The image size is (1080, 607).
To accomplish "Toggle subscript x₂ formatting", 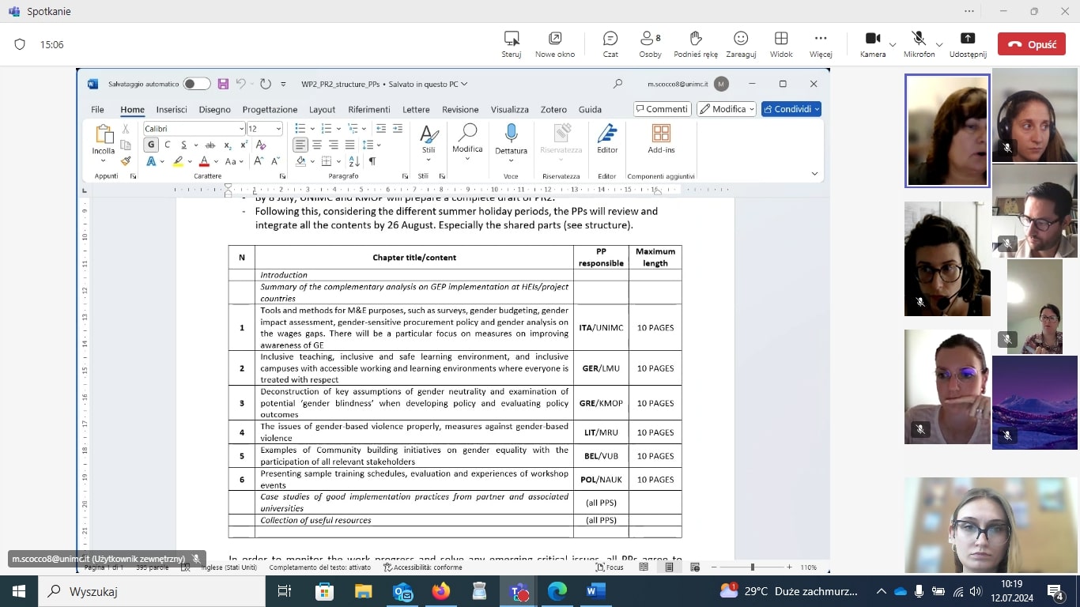I will click(228, 145).
